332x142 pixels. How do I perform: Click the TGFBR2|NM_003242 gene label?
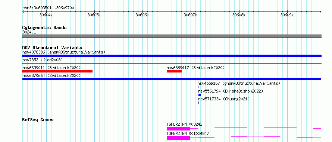pyautogui.click(x=184, y=124)
